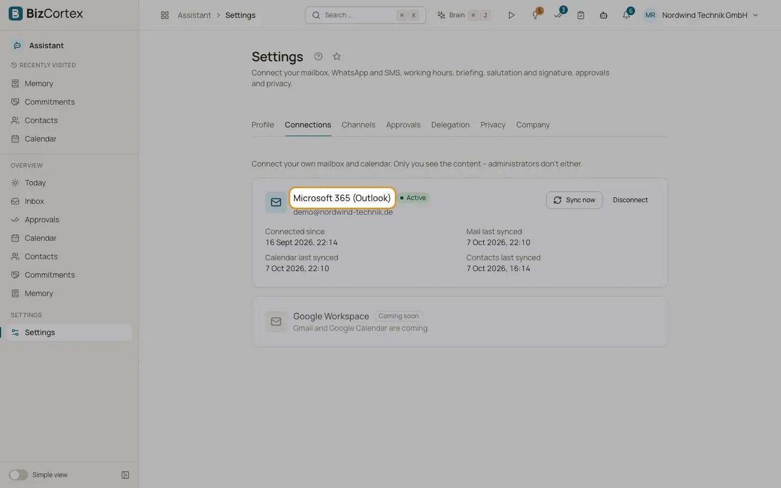Screen dimensions: 781x488
Task: Open the notifications bell with badge 6
Action: [627, 15]
